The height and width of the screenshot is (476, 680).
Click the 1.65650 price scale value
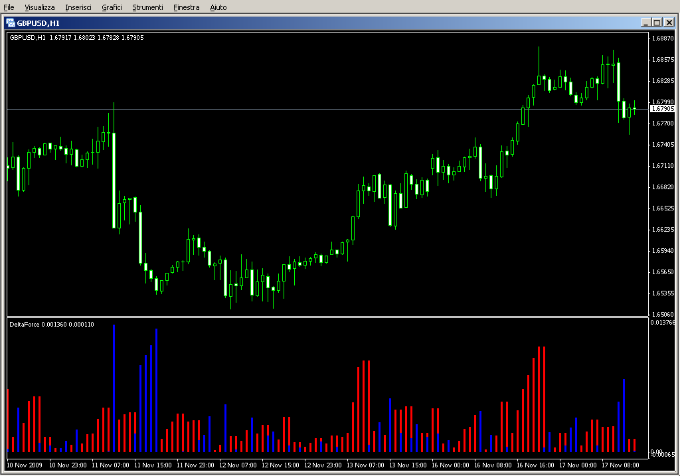coord(663,272)
